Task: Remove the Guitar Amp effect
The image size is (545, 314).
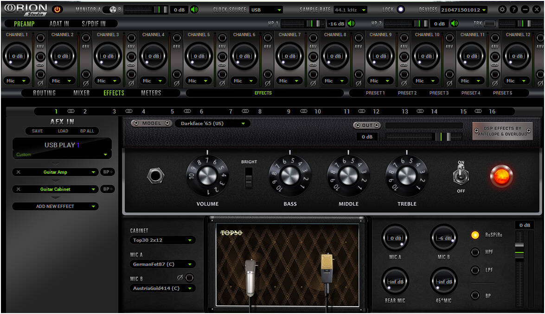Action: tap(19, 172)
